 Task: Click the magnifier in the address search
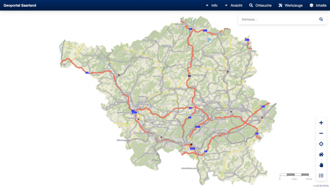tap(321, 19)
